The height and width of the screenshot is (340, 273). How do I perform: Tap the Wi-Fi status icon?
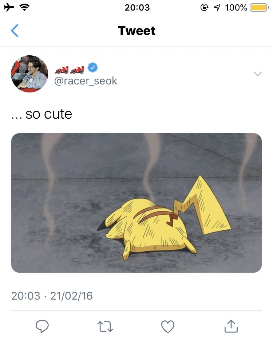(x=24, y=7)
